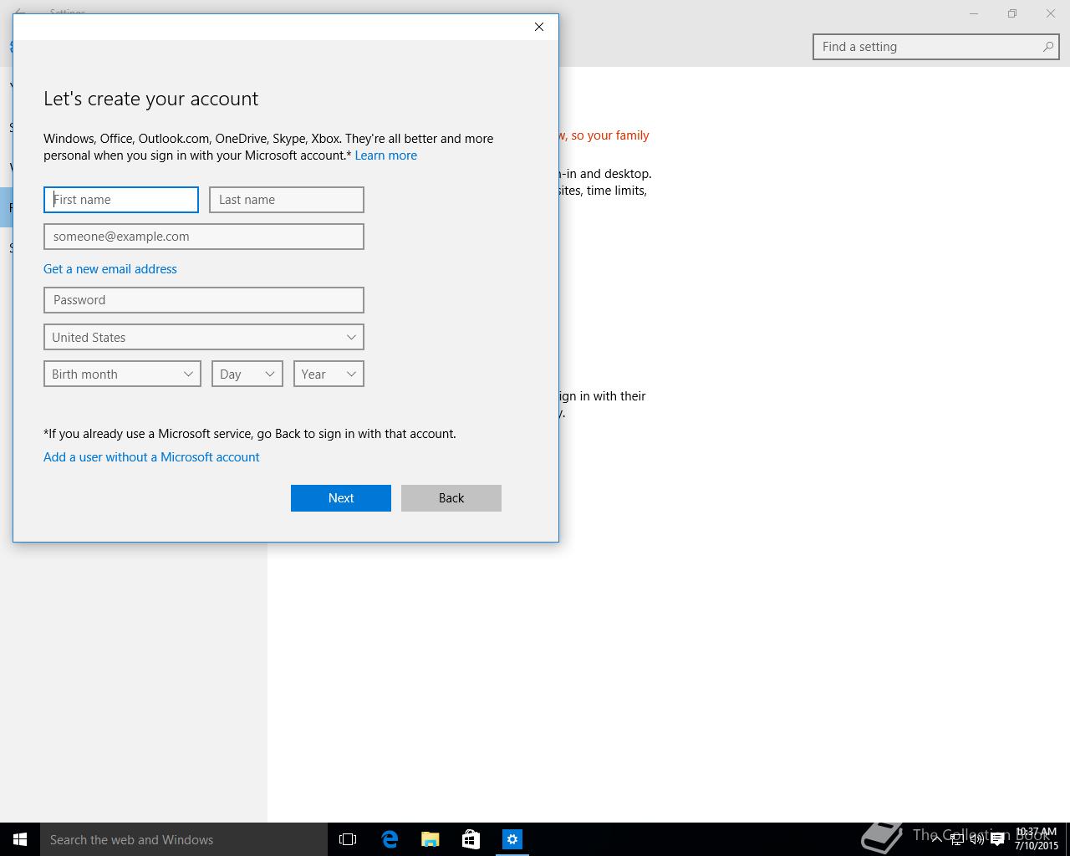Close the Settings window

click(1051, 13)
